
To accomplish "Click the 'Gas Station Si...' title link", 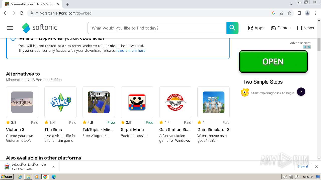I will tap(174, 129).
